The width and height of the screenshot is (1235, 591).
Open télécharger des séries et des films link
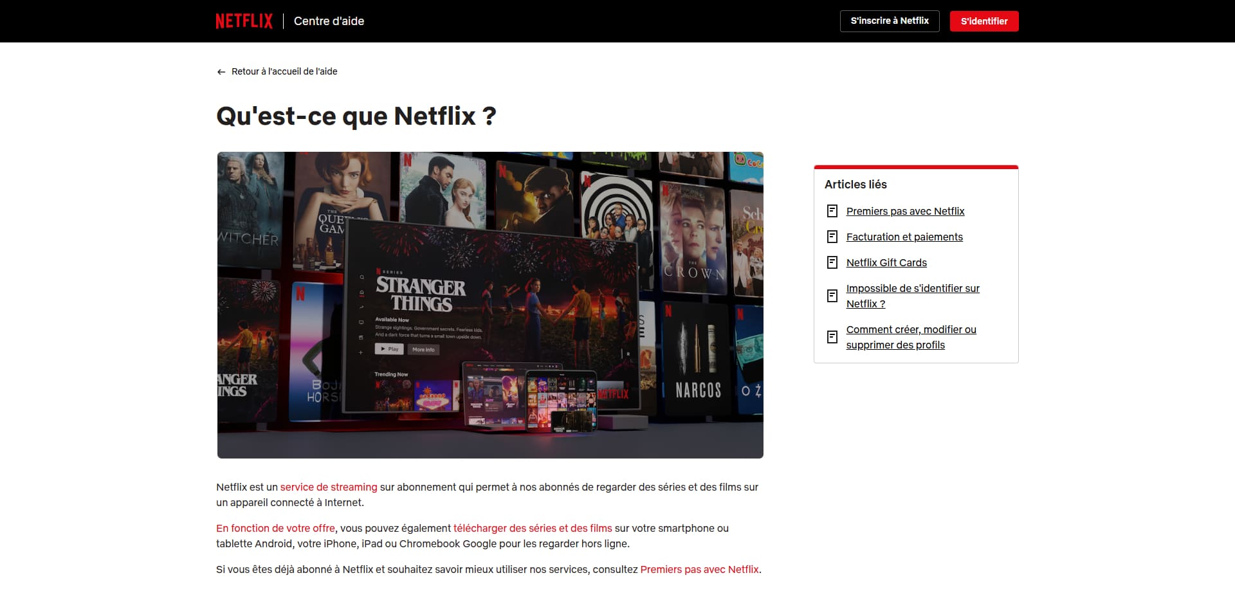tap(533, 528)
